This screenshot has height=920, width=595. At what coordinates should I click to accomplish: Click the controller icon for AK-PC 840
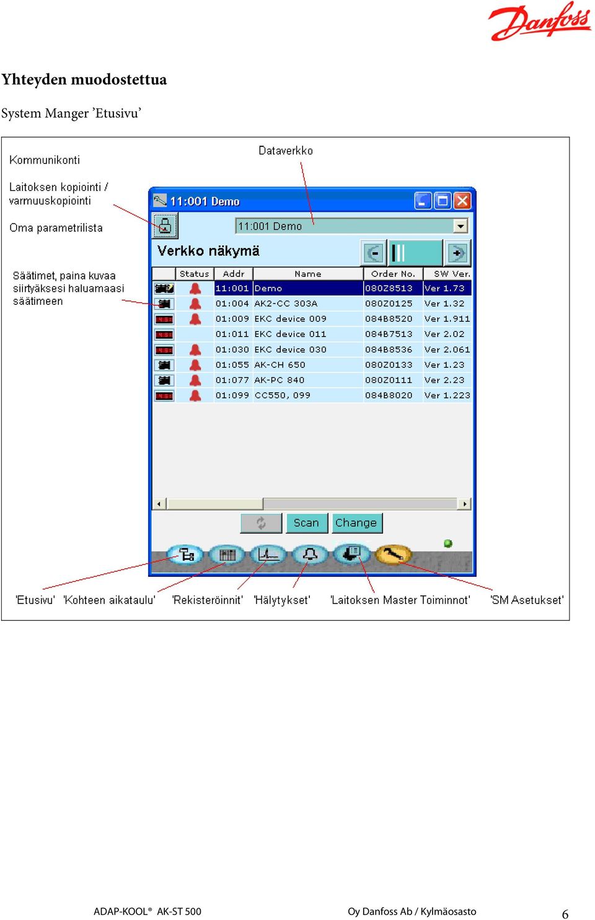[x=164, y=380]
